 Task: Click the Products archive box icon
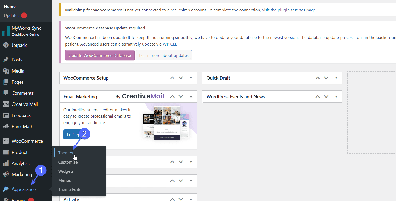tap(6, 152)
